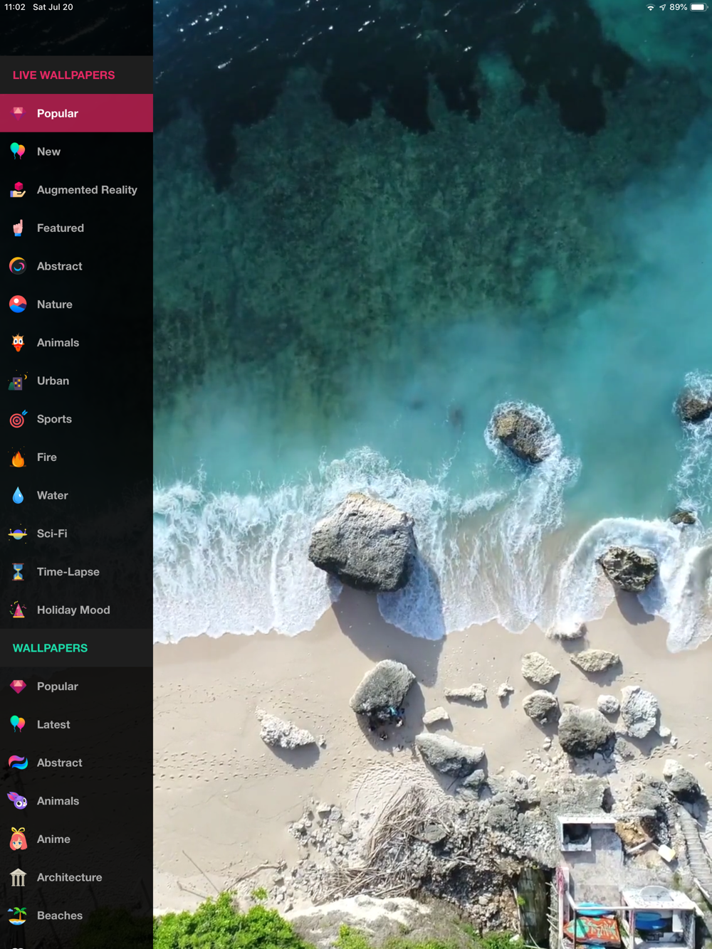Screen dimensions: 712x949
Task: Click the purple creature icon beside Wallpapers Animals
Action: (18, 801)
